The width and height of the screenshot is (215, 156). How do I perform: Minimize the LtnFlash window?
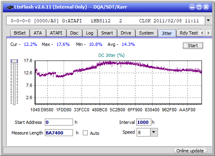pos(192,7)
